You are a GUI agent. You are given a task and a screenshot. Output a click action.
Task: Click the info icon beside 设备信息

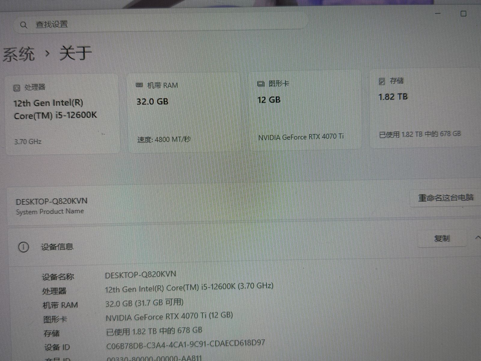(x=24, y=247)
